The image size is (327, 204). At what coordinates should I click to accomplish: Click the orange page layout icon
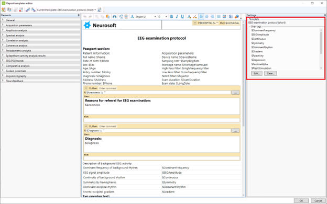click(126, 17)
